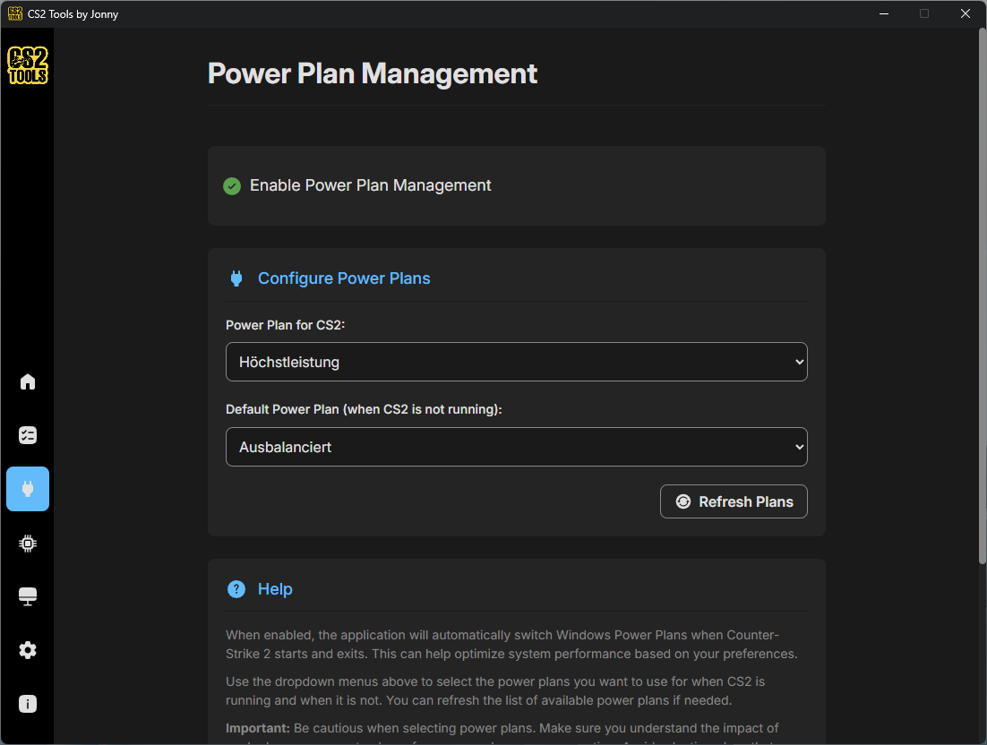Click the Power Plan Management heading

click(372, 73)
